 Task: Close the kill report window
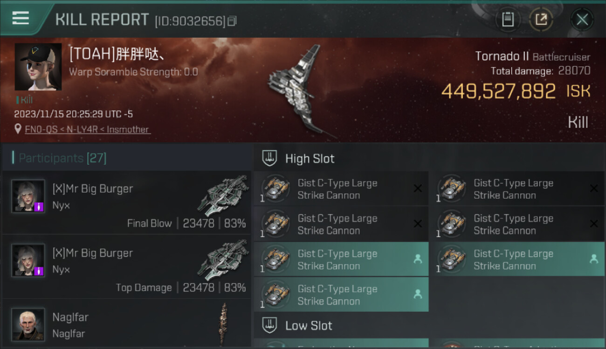point(582,19)
